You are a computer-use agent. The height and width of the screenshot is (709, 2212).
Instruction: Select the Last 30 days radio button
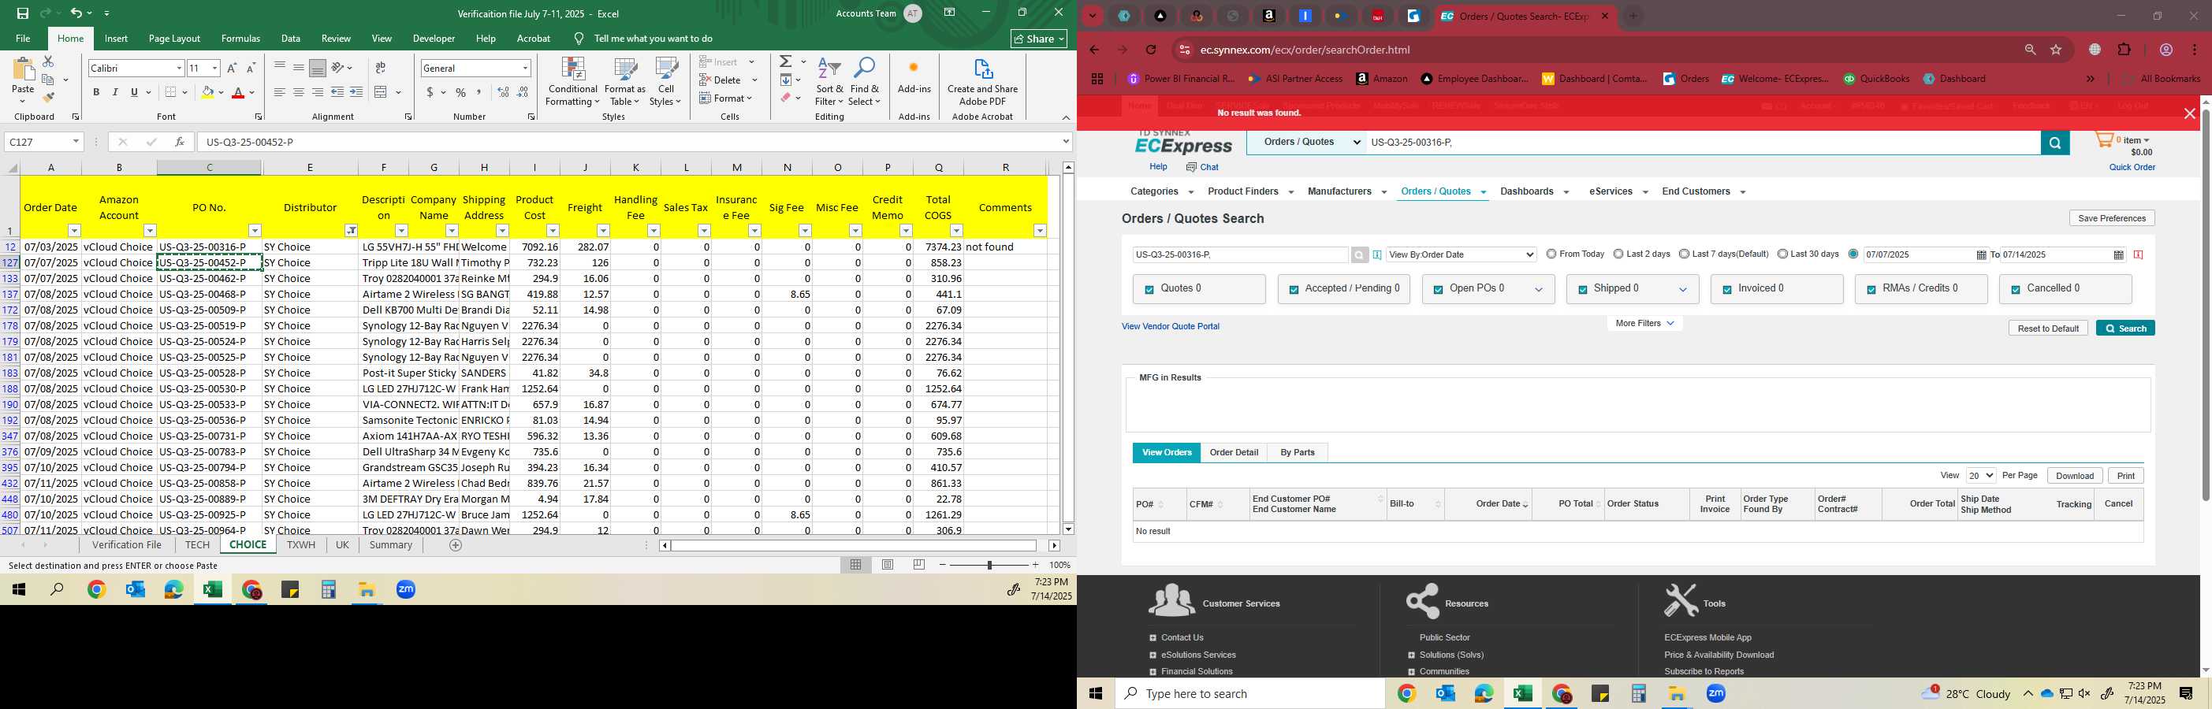[x=1782, y=254]
